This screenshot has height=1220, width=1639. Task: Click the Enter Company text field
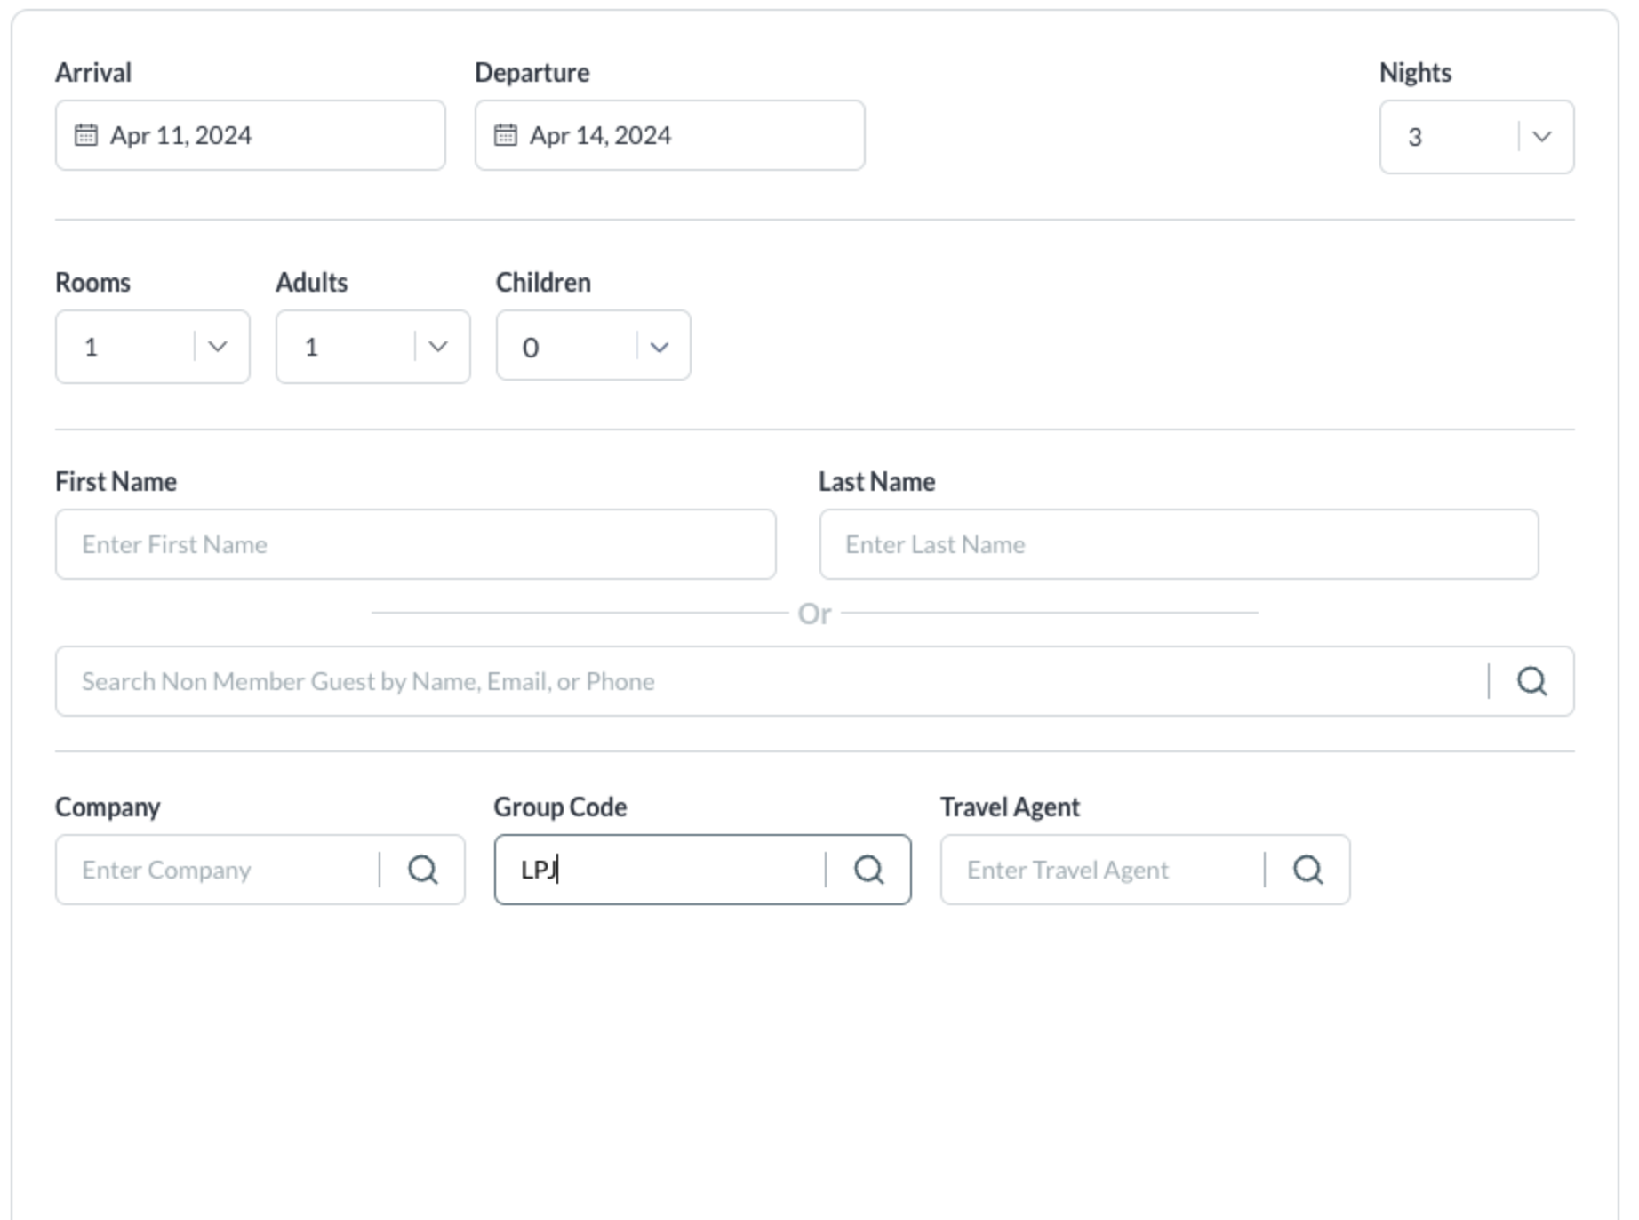click(x=218, y=870)
